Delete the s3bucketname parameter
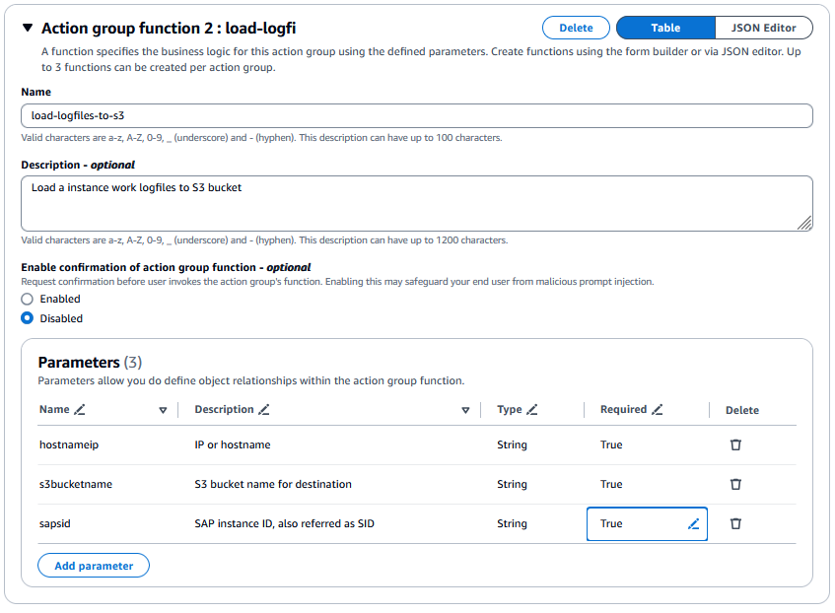 pos(735,484)
